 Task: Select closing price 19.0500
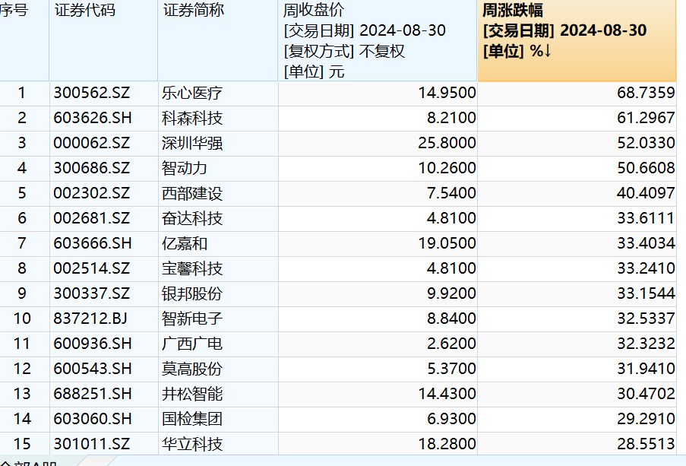point(447,243)
